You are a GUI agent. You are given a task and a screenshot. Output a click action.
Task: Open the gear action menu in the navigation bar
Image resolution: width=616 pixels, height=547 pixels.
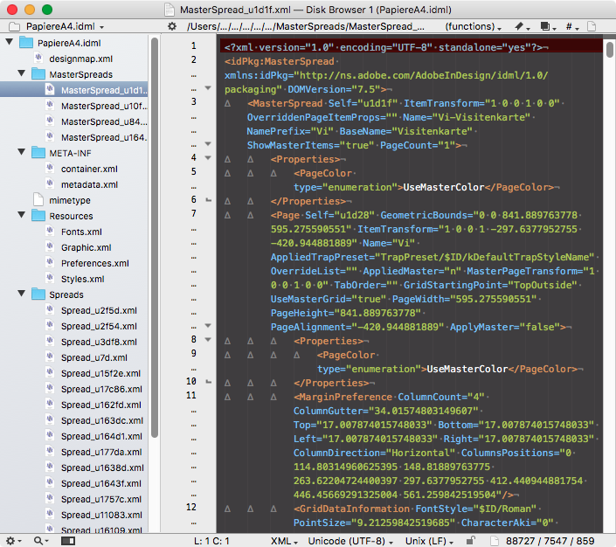pyautogui.click(x=172, y=27)
